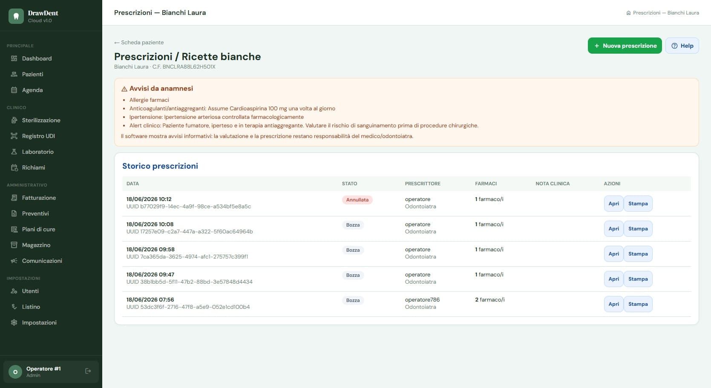The image size is (711, 388).
Task: Click the logout icon beside Operatore #1
Action: tap(88, 371)
